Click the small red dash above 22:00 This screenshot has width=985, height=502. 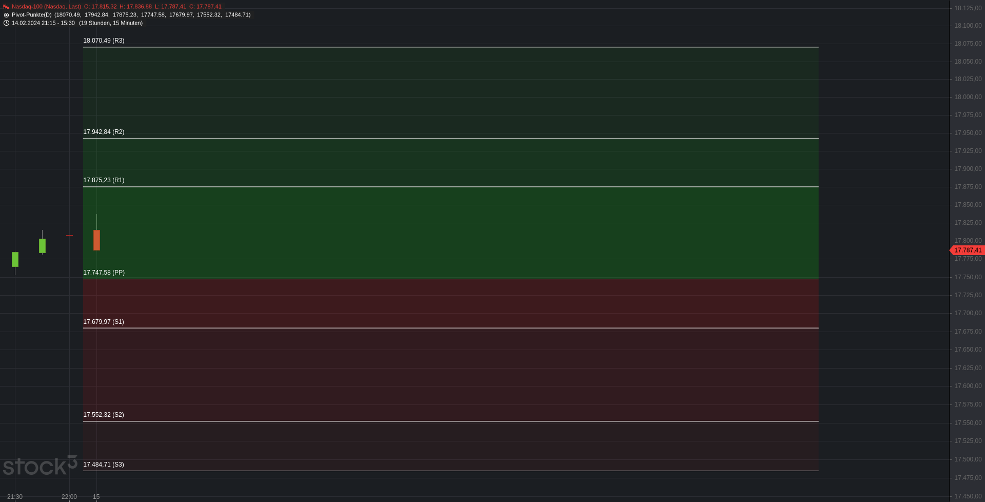69,235
